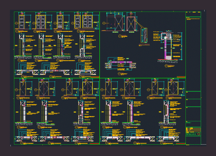Click the Section A-A wall section drawing
This screenshot has width=216, height=156.
168,46
